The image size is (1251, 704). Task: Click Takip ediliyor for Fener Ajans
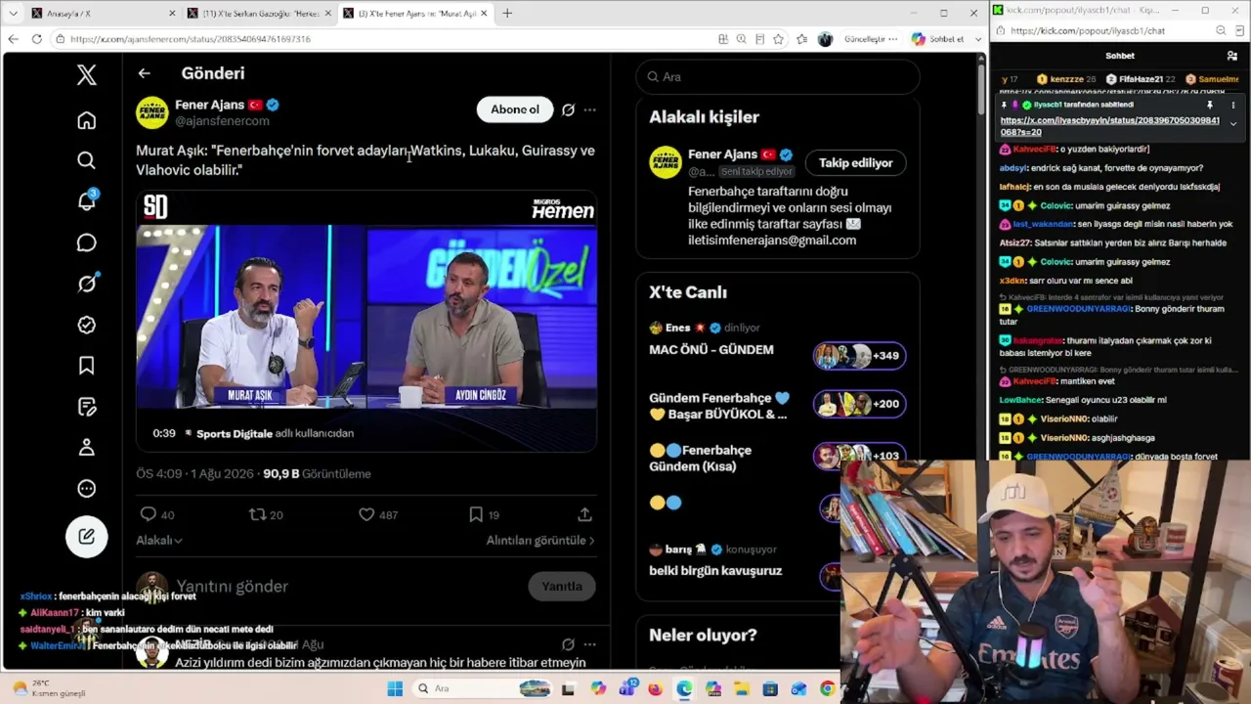pos(856,163)
